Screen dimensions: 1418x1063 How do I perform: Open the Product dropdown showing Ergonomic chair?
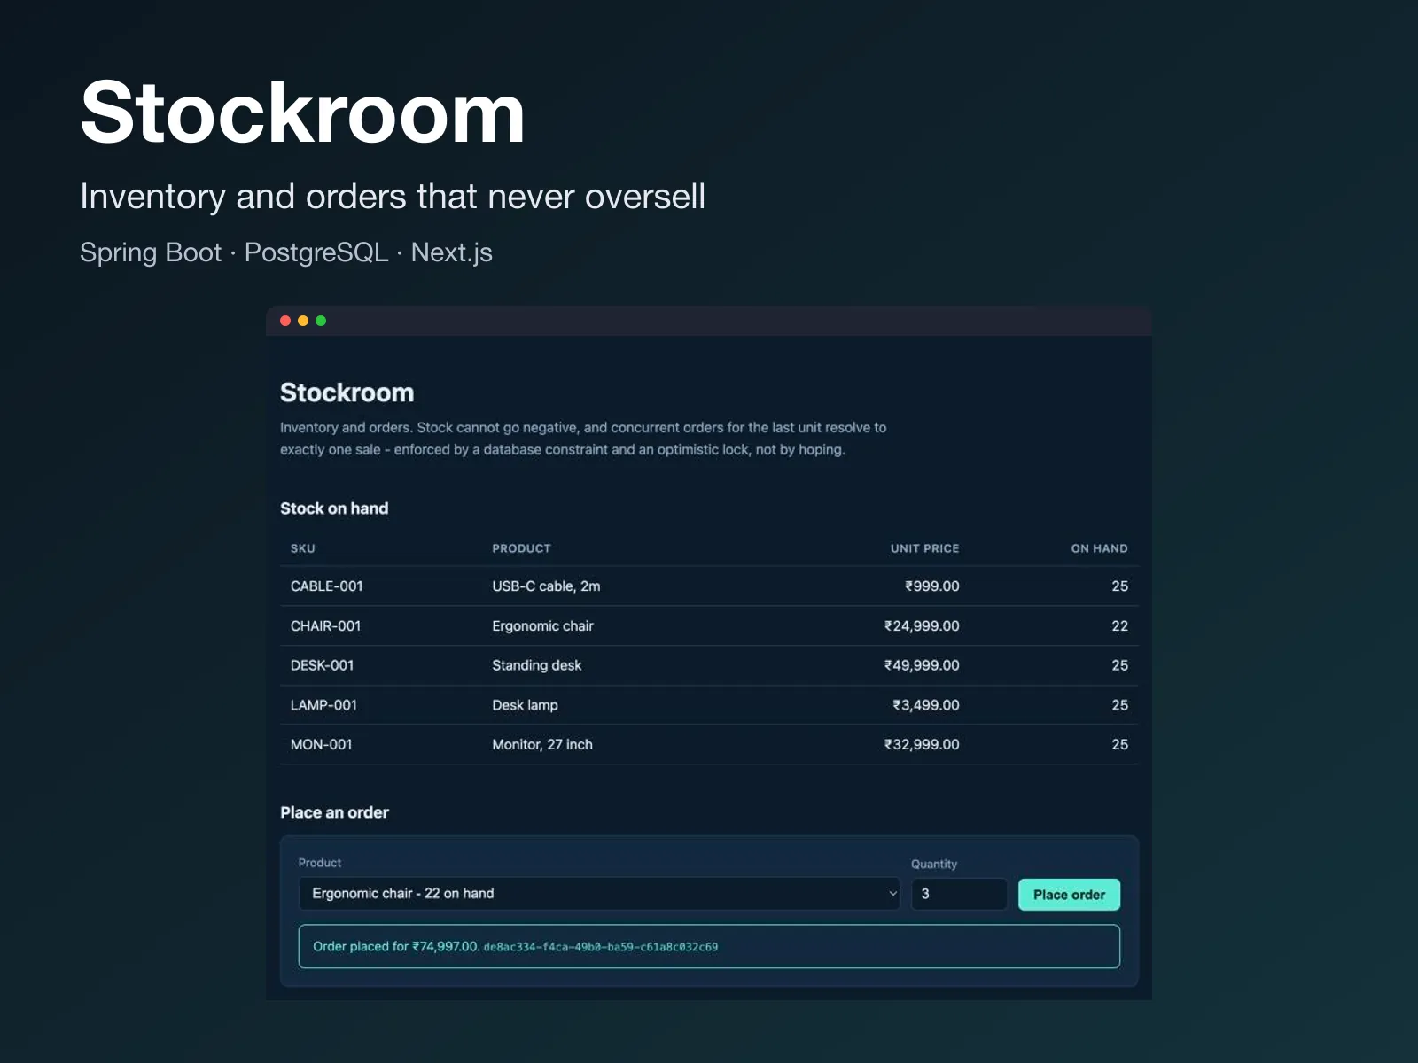point(599,894)
